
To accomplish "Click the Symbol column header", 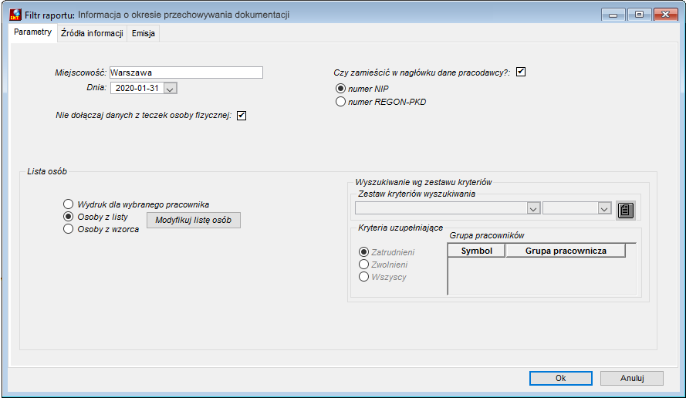I will 476,251.
